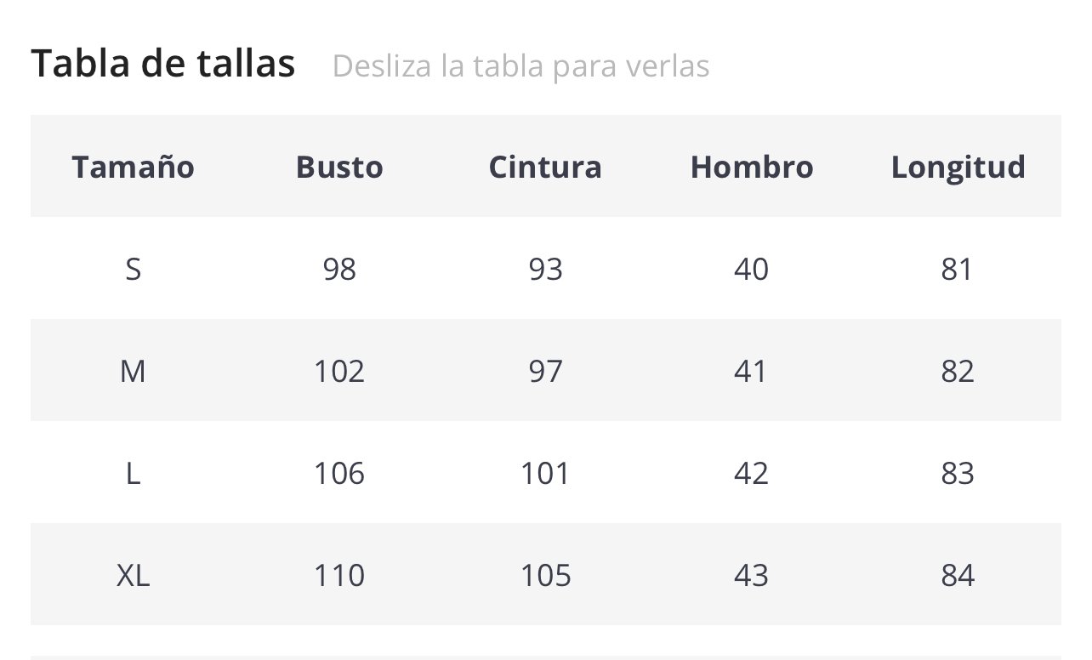Tap length value 82 for size M
The image size is (1092, 660).
pyautogui.click(x=958, y=371)
